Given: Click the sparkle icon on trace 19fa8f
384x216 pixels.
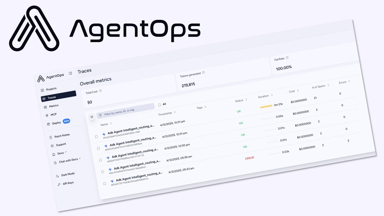Looking at the screenshot, I should (104, 134).
